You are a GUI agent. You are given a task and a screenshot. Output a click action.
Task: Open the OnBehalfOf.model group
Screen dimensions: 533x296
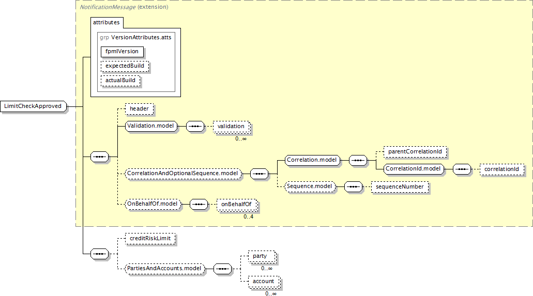(x=153, y=204)
